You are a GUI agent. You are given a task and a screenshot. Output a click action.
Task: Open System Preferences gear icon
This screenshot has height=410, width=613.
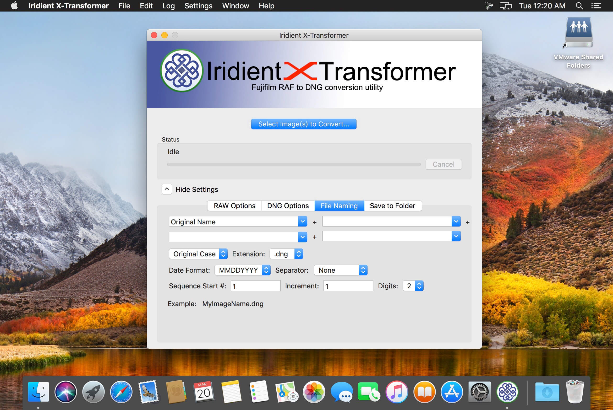tap(479, 392)
